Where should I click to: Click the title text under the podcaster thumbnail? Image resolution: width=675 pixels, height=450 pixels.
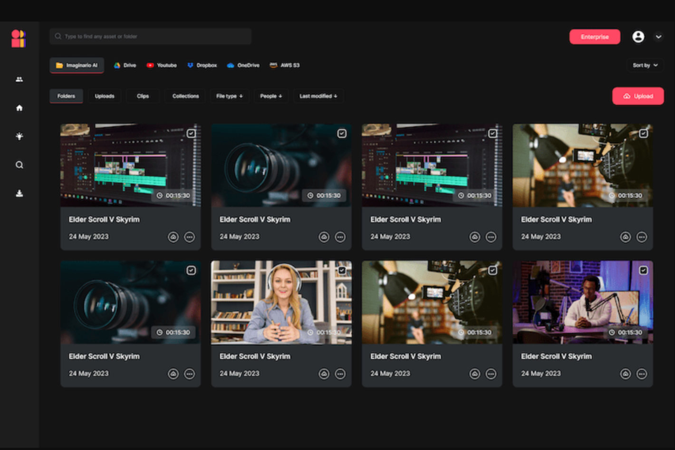pyautogui.click(x=556, y=356)
